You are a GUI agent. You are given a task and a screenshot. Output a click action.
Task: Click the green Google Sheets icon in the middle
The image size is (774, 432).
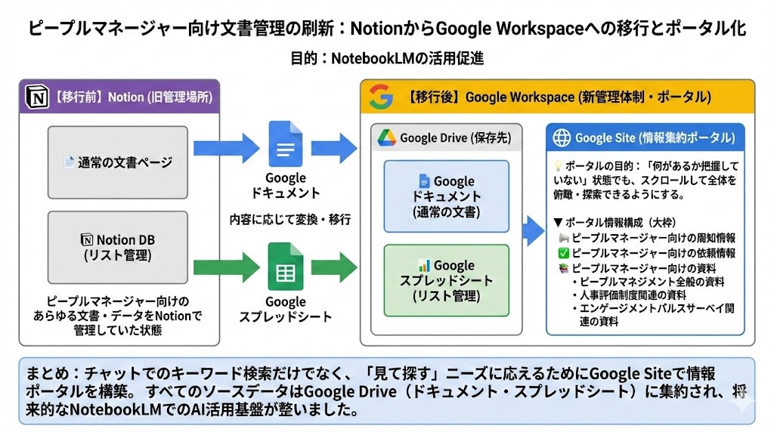click(285, 267)
